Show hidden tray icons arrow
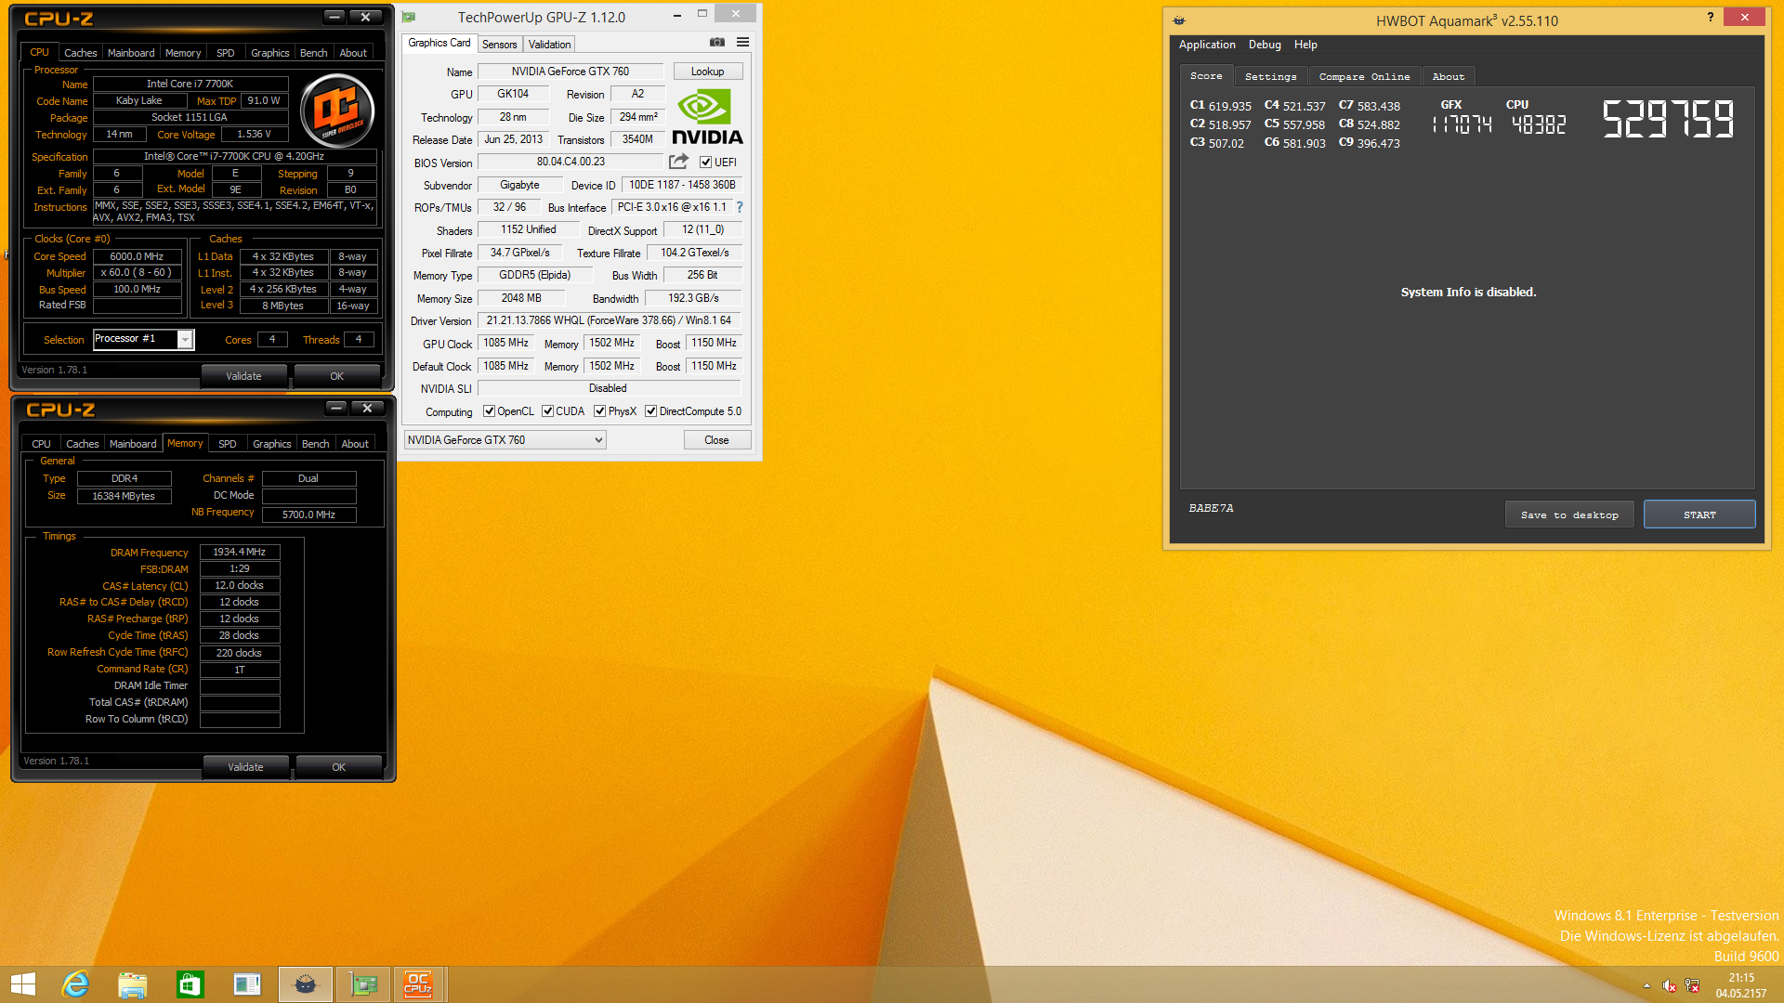This screenshot has height=1003, width=1784. pos(1646,986)
